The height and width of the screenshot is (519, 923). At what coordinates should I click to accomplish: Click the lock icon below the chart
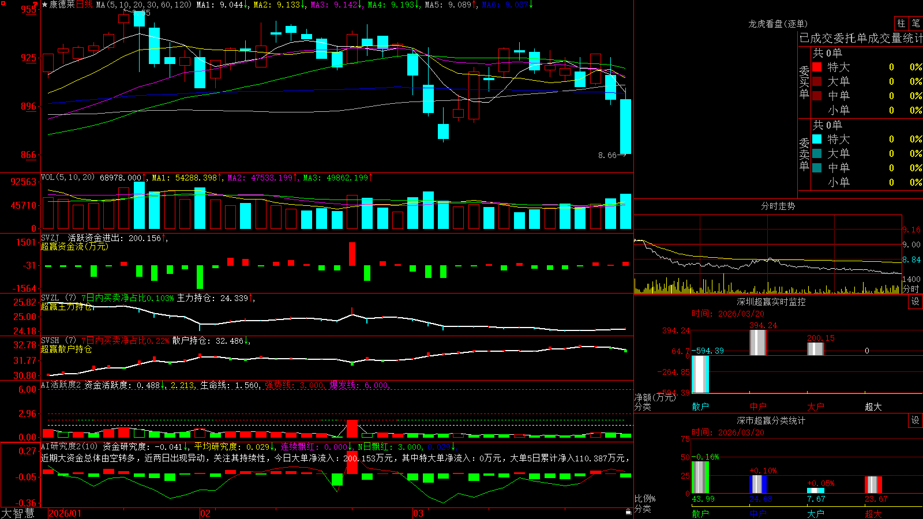629,512
